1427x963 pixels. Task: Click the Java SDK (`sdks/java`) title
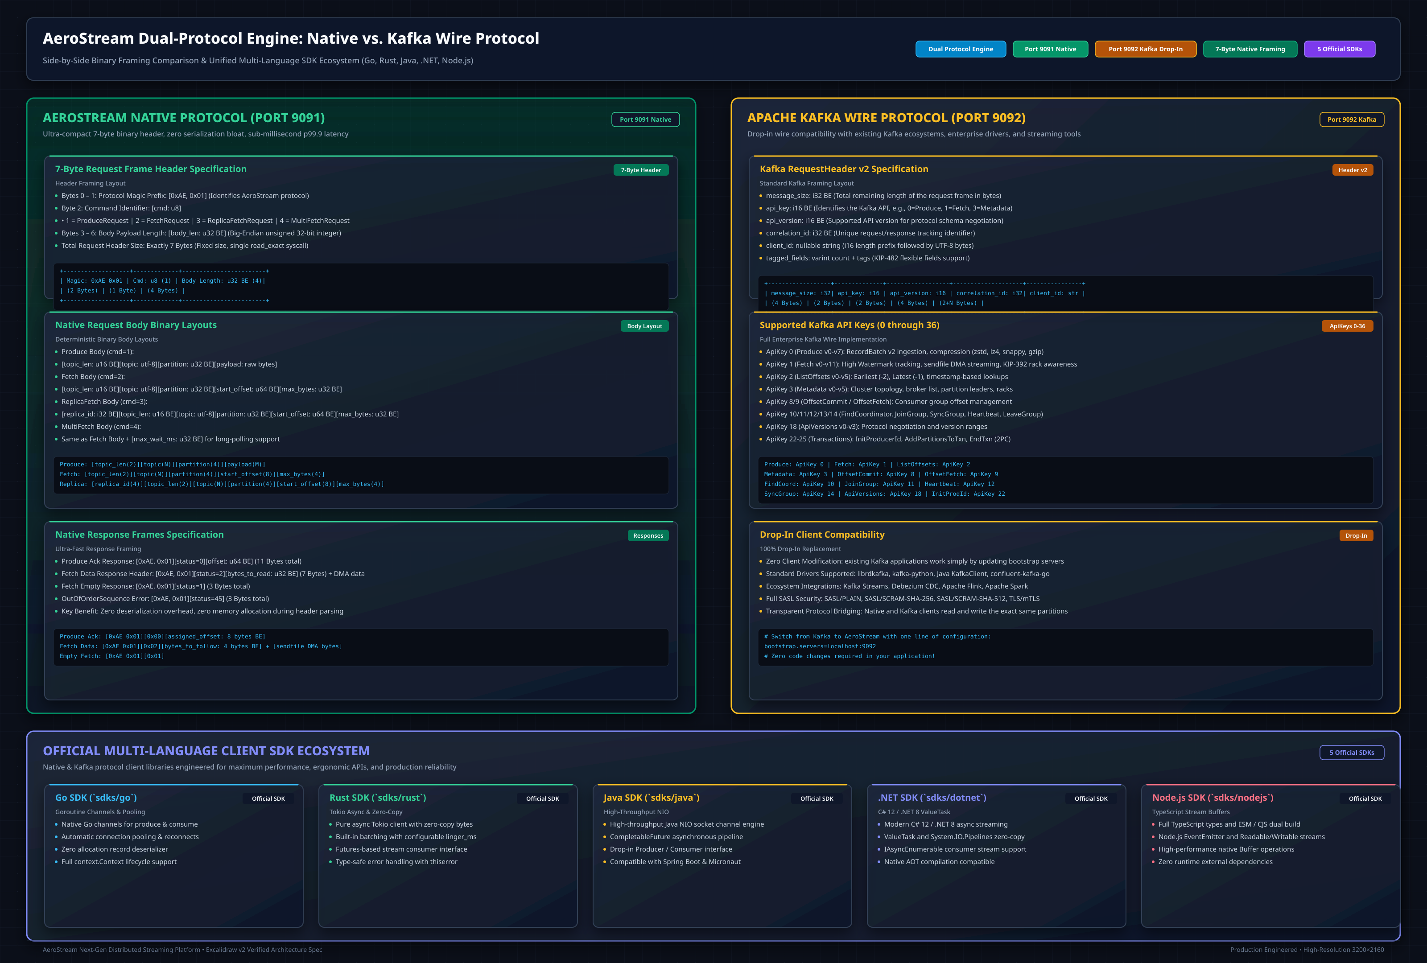tap(651, 797)
